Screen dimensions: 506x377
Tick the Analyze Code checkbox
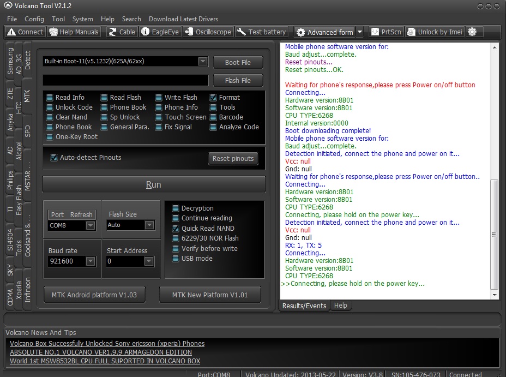(213, 127)
